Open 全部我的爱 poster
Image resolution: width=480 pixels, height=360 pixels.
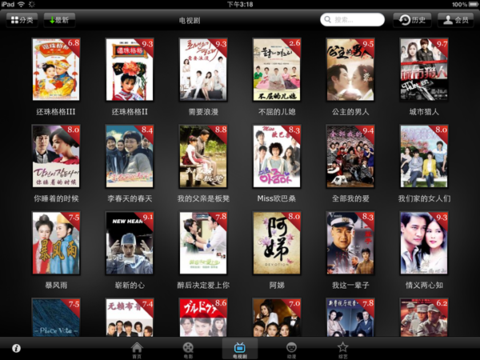(350, 156)
